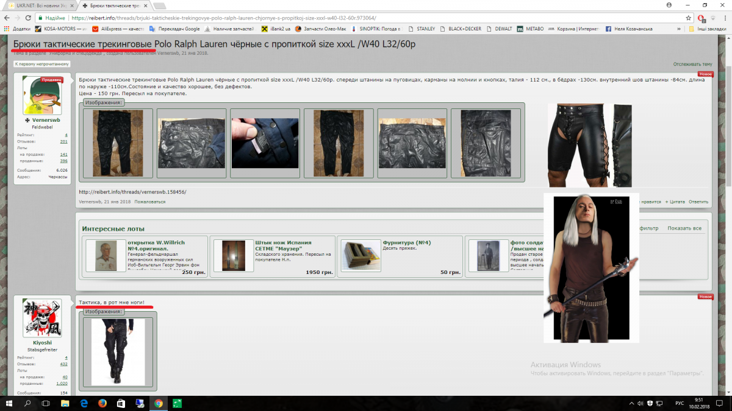
Task: Open the fourth thumbnail of full-length pants
Action: (x=339, y=143)
